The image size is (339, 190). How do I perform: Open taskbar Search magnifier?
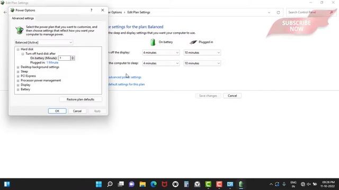pos(110,184)
